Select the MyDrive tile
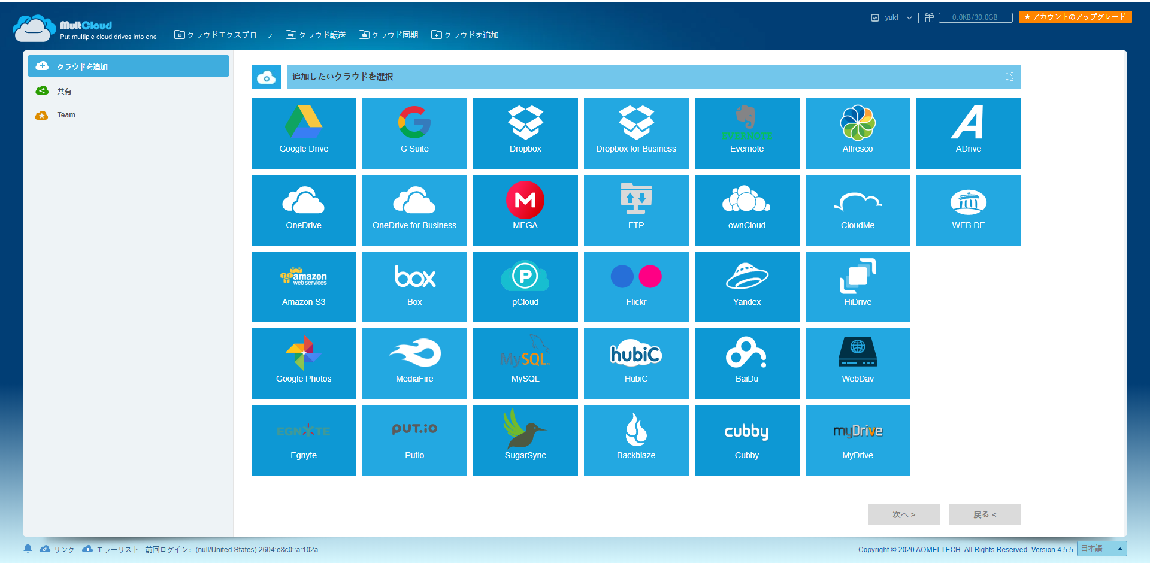This screenshot has width=1150, height=563. pyautogui.click(x=858, y=440)
